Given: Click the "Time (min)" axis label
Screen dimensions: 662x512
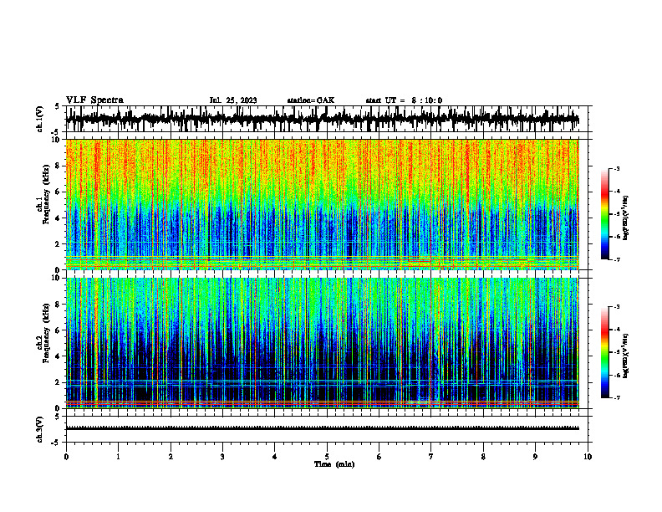Looking at the screenshot, I should pos(334,464).
